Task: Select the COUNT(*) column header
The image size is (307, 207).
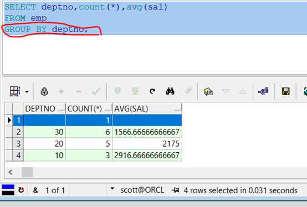Action: click(89, 108)
